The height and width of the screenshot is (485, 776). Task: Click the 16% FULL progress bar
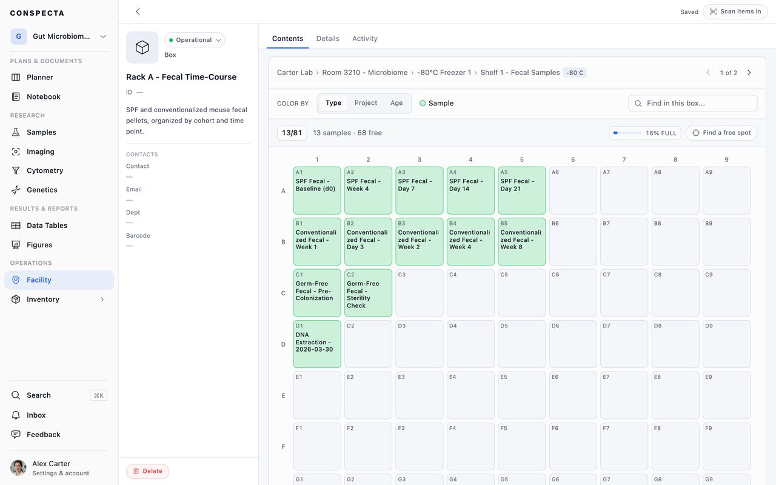point(645,133)
